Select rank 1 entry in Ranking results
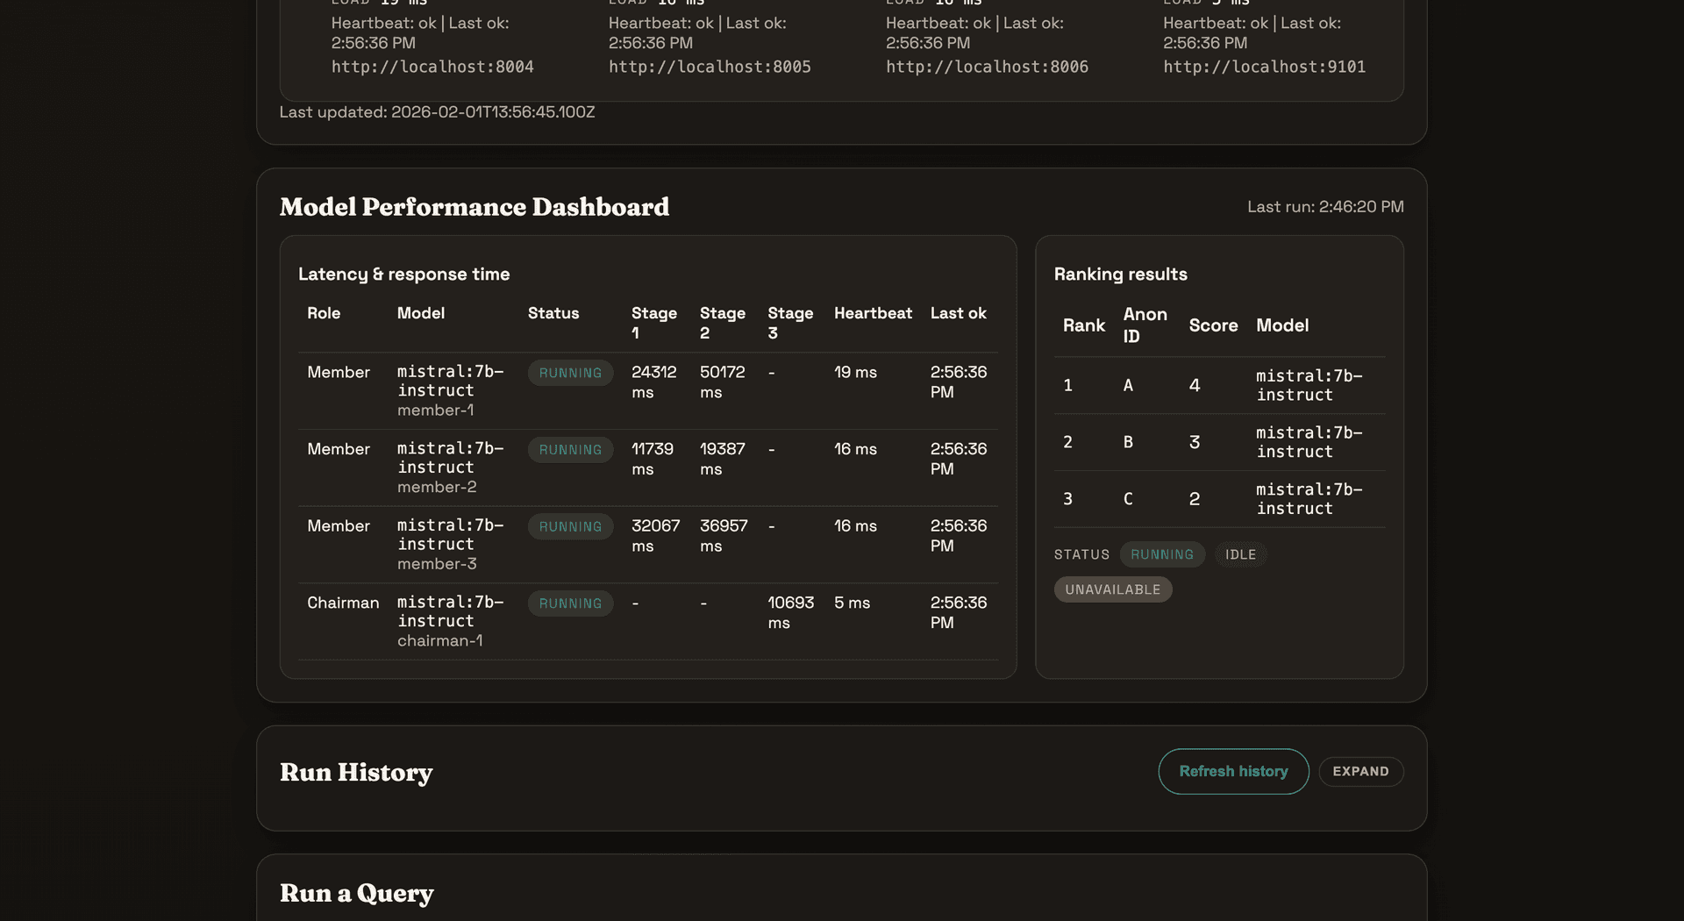This screenshot has width=1684, height=921. pyautogui.click(x=1219, y=385)
